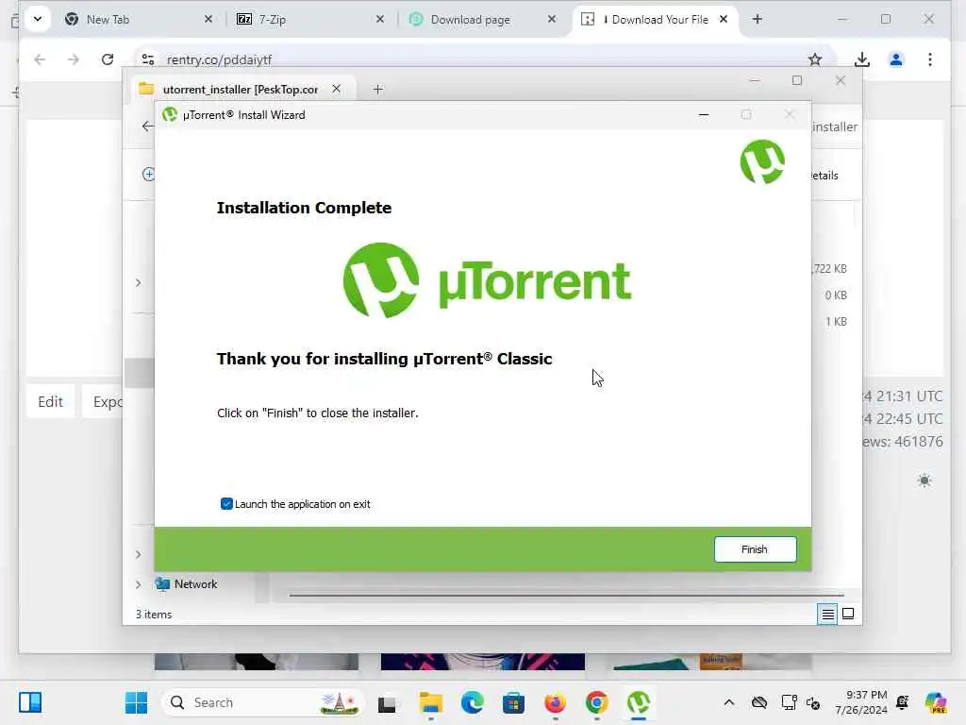Screen dimensions: 966x725
Task: Go forward in Chrome
Action: point(74,59)
